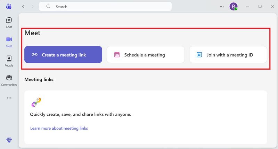The width and height of the screenshot is (278, 149).
Task: Open the Chat section in sidebar
Action: 9,23
